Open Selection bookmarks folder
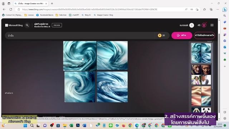Screen dimensions: 229x129 click(61, 15)
